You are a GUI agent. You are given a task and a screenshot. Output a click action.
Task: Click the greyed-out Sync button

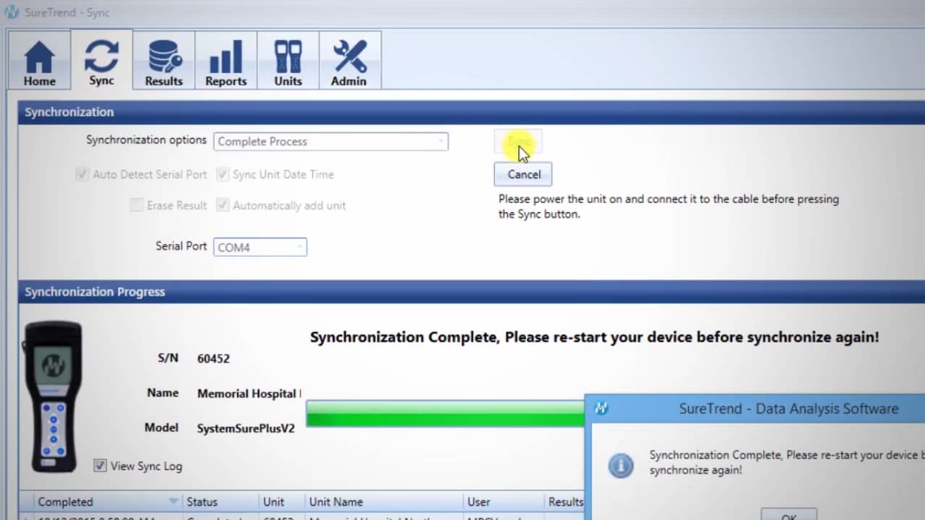[517, 142]
